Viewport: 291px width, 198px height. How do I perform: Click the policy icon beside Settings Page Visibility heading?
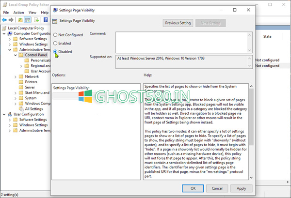tap(55, 21)
